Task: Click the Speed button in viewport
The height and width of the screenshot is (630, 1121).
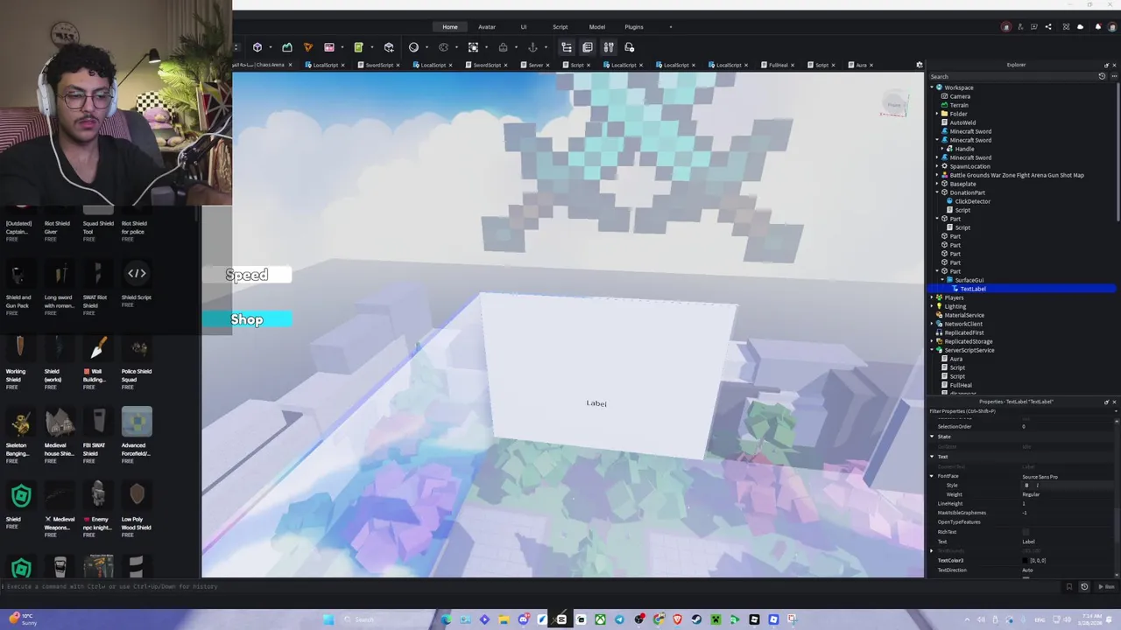Action: (x=248, y=276)
